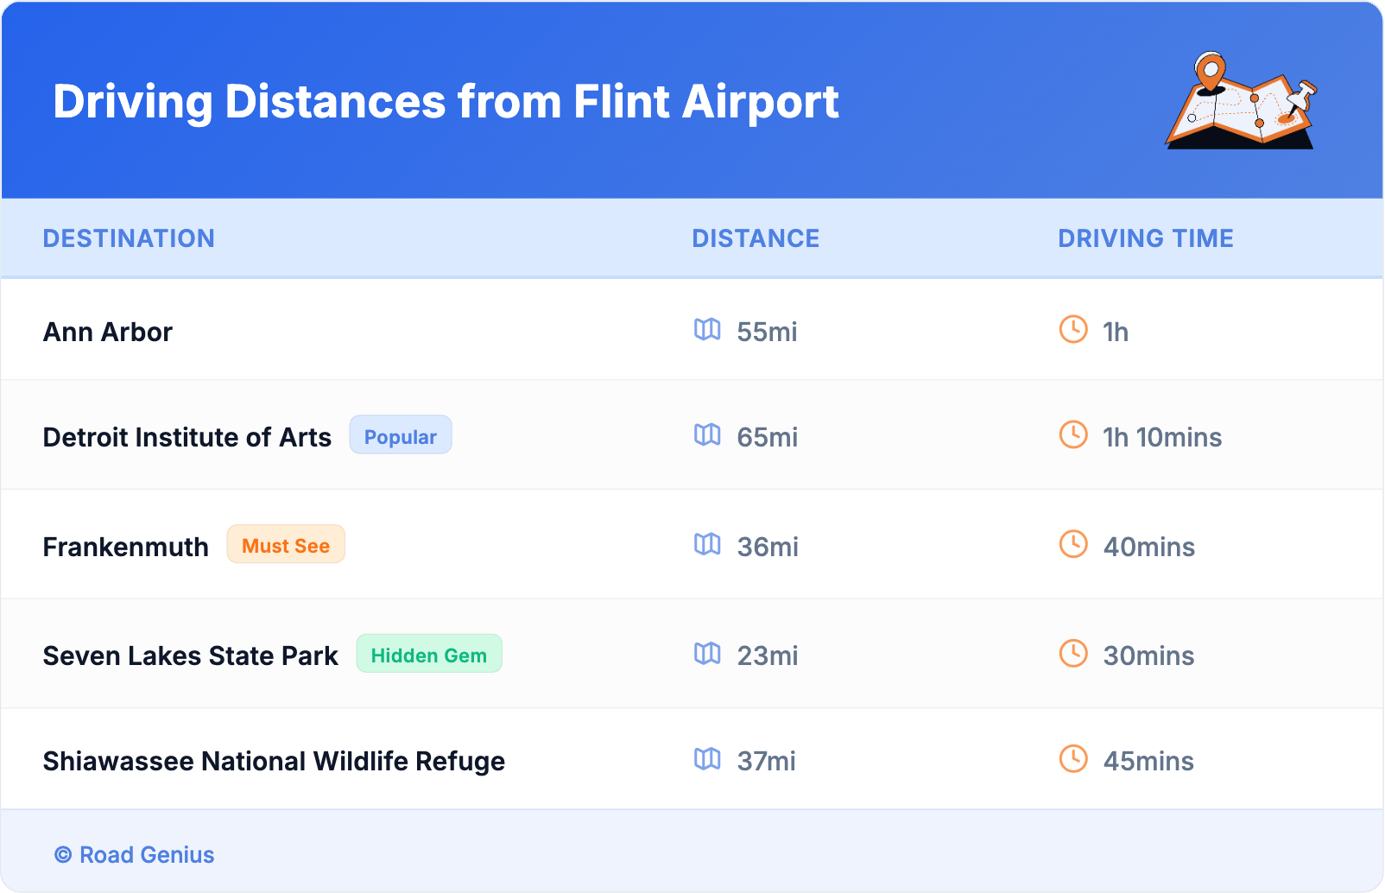Click the map icon beside 37mi

point(707,759)
